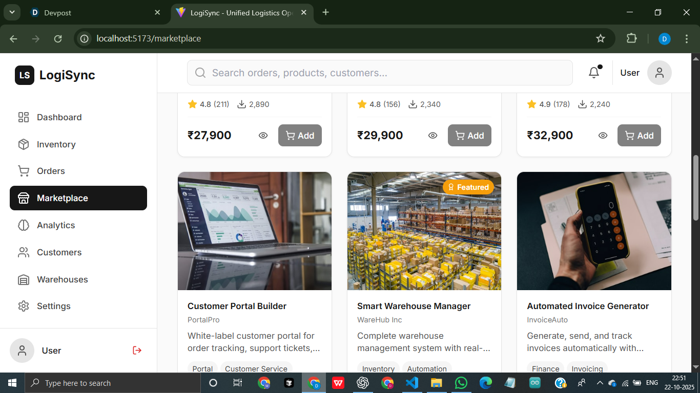Viewport: 700px width, 393px height.
Task: Click the red logout icon
Action: pyautogui.click(x=137, y=351)
